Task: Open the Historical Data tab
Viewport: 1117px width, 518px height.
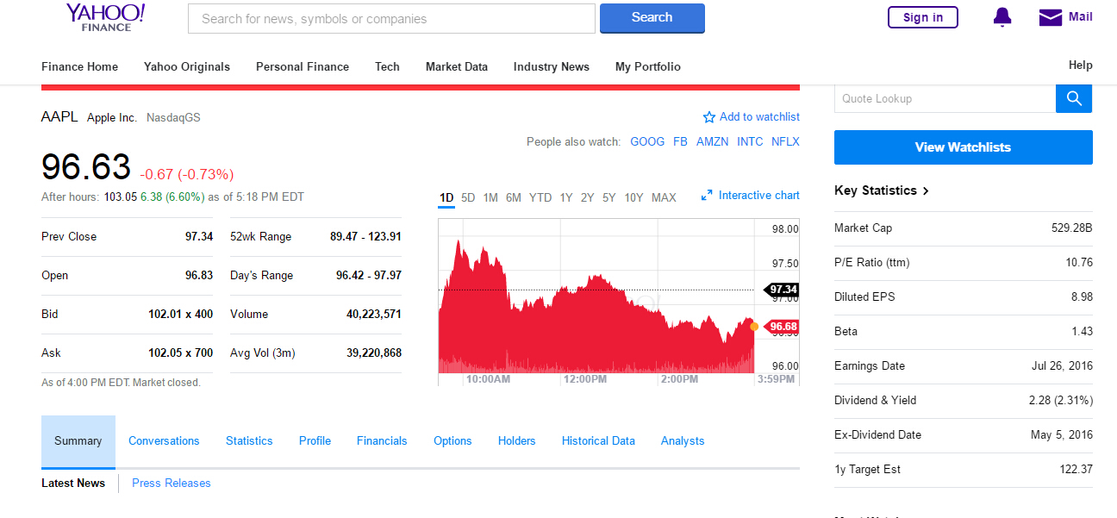Action: [x=598, y=440]
